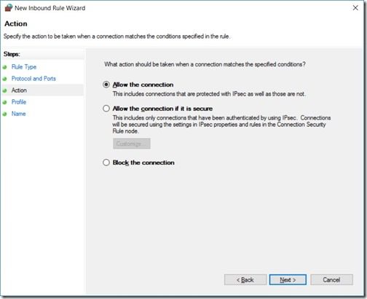Select the Action step in sidebar

tap(19, 90)
